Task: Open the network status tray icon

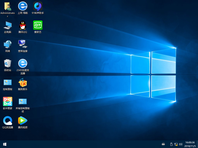Action: pos(176,144)
